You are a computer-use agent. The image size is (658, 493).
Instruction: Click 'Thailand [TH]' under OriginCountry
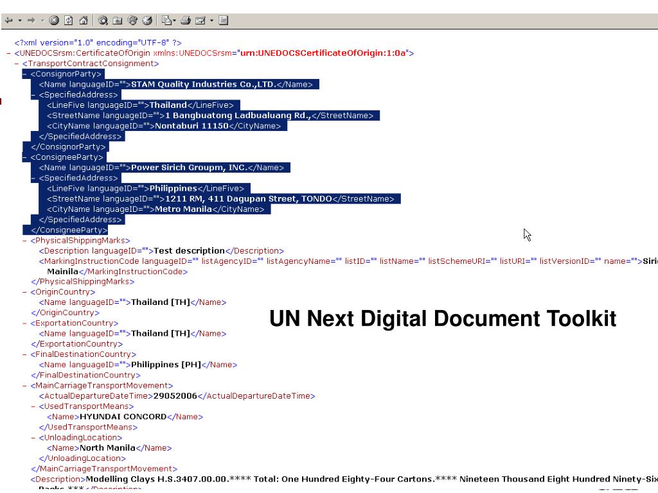click(161, 302)
